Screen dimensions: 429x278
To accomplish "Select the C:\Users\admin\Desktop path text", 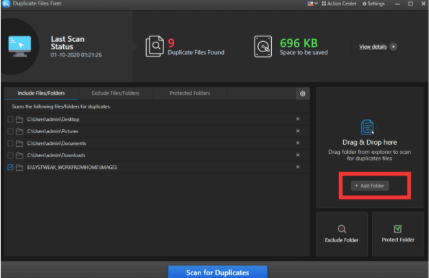I will (x=53, y=119).
